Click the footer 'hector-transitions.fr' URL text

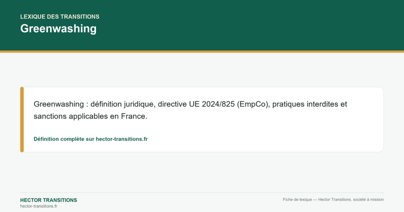39,206
